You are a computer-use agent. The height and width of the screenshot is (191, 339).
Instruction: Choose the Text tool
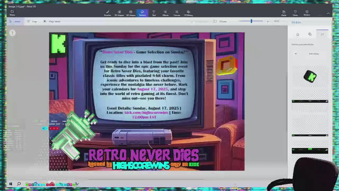154,13
